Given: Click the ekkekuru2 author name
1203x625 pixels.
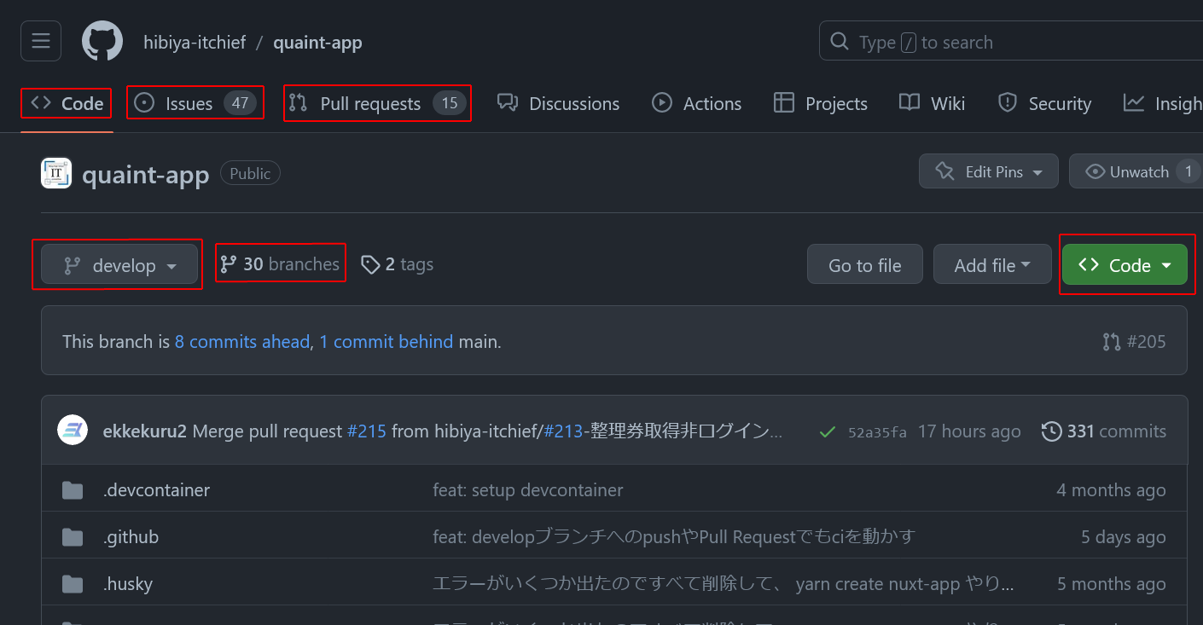Looking at the screenshot, I should tap(144, 431).
